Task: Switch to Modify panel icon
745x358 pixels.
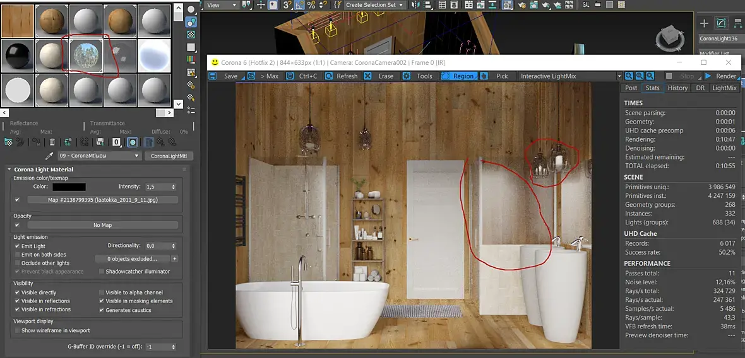Action: (721, 23)
